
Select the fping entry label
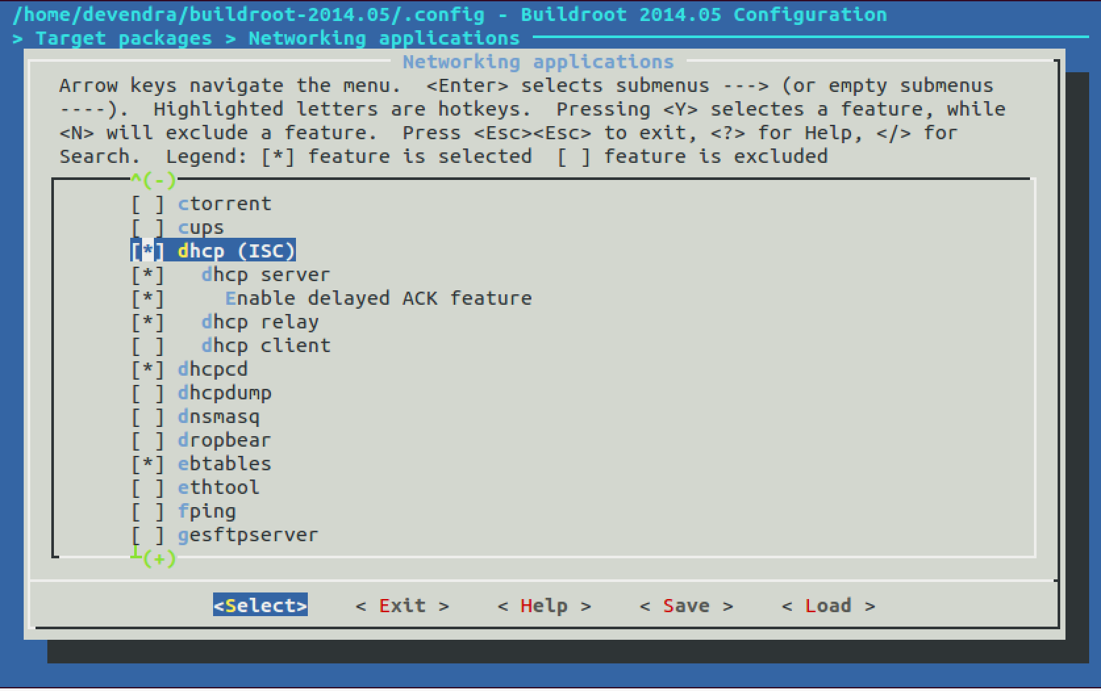(x=207, y=512)
